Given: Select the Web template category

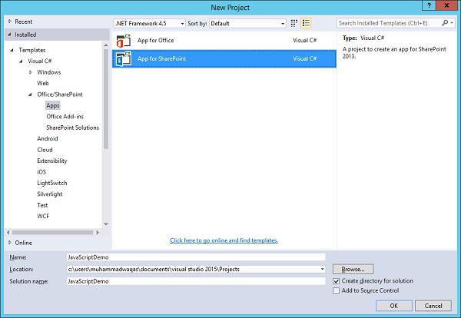Looking at the screenshot, I should click(x=42, y=83).
